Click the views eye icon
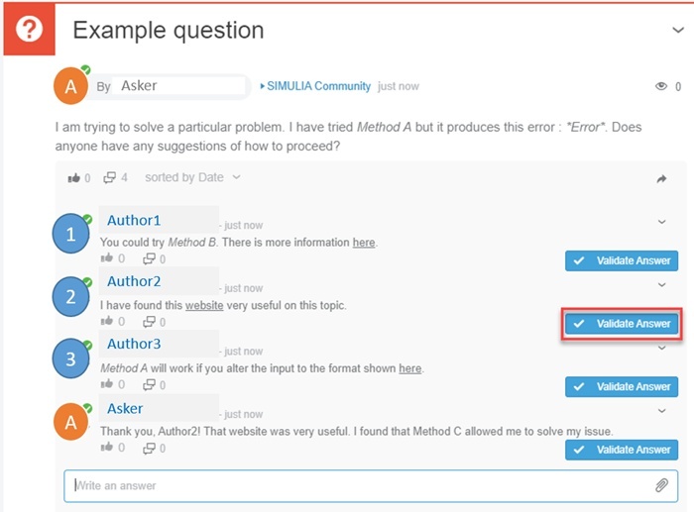Screen dimensions: 694x512 click(662, 87)
